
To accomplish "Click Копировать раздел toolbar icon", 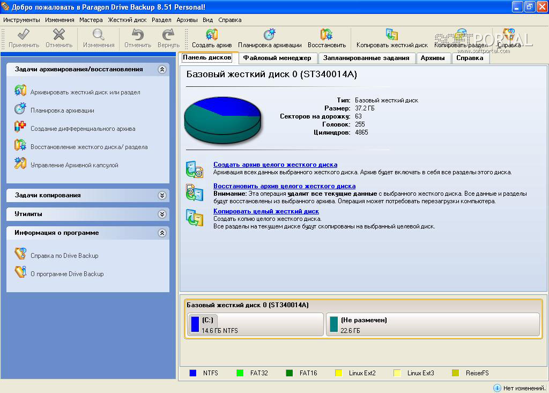I will 461,35.
